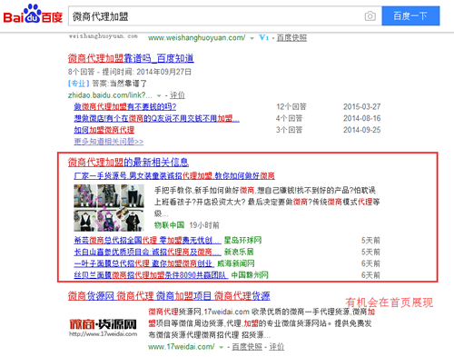Click 评价 beside zhidao.baidu.com URL
This screenshot has height=357, width=454.
(177, 95)
